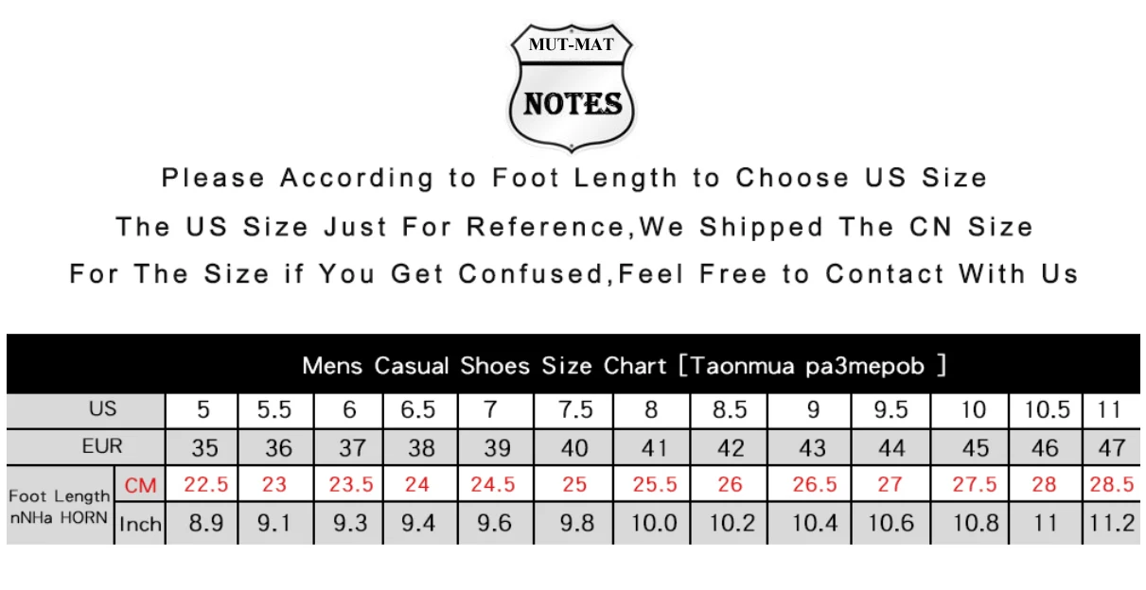Click the MUT-MAT NOTES shield logo
The height and width of the screenshot is (590, 1146).
click(x=573, y=88)
